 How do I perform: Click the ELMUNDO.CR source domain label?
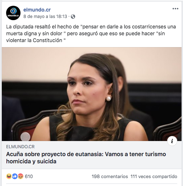[x=20, y=147]
